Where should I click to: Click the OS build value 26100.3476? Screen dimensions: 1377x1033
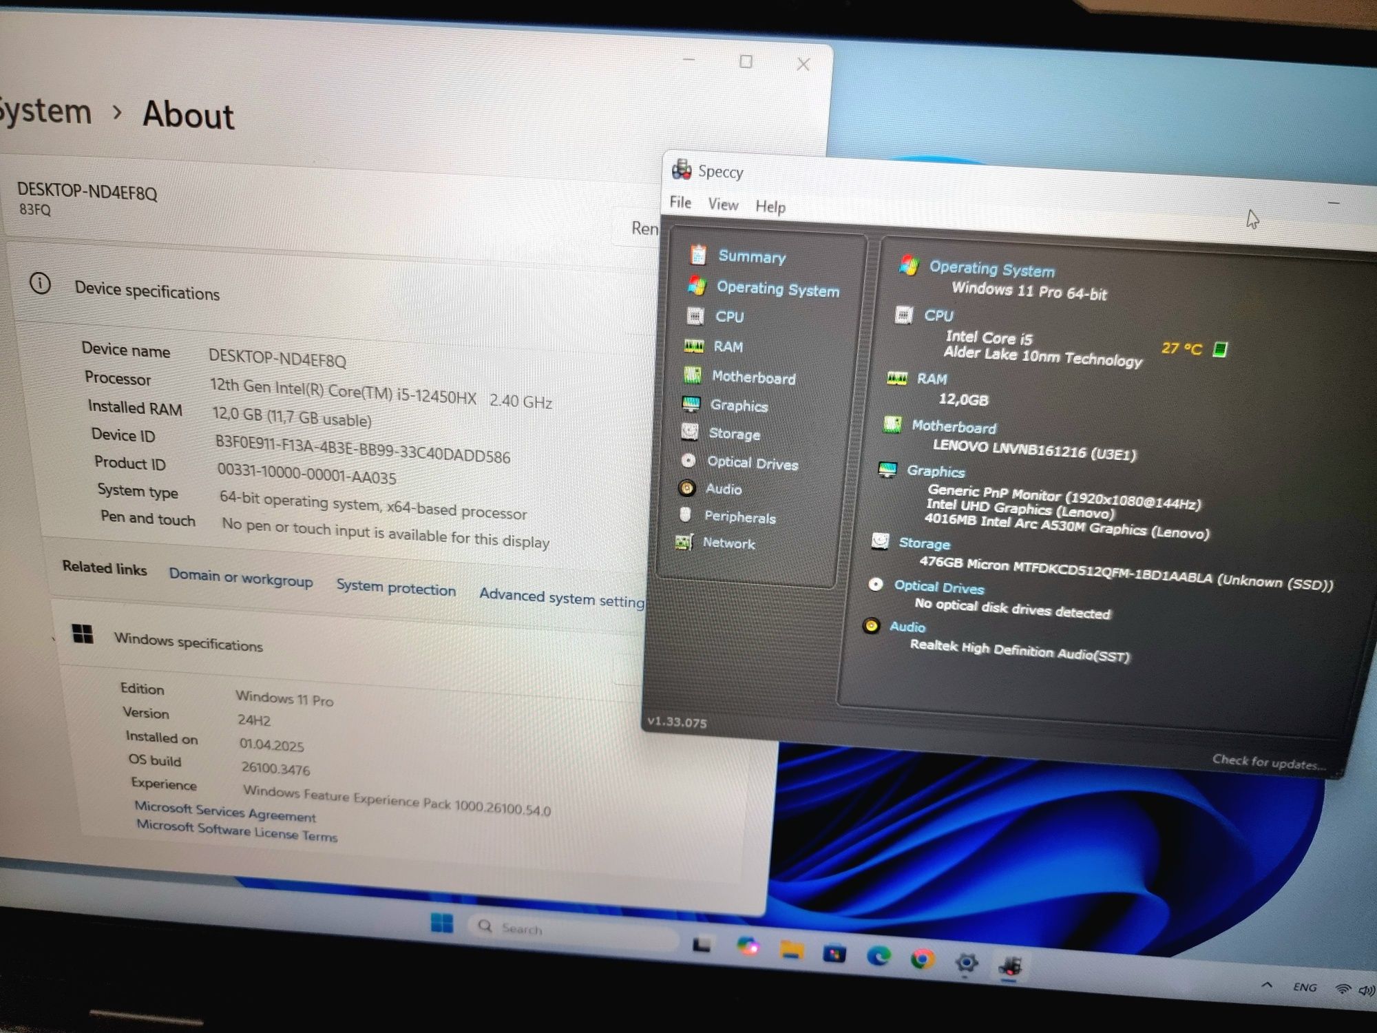tap(275, 768)
